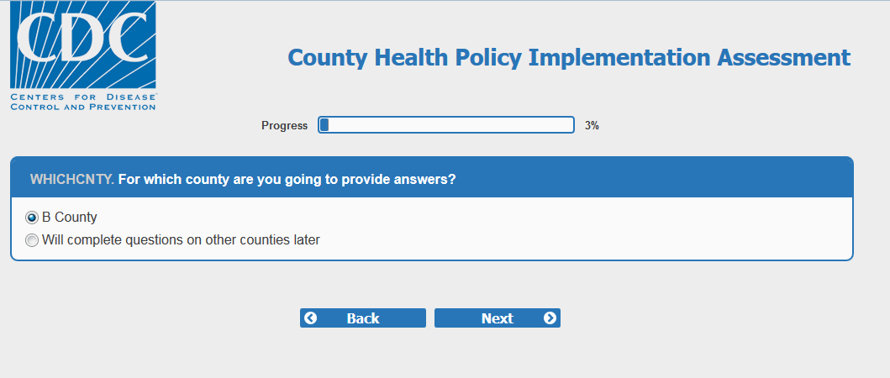Click the filled part of the progress bar
Image resolution: width=890 pixels, height=378 pixels.
[x=324, y=125]
